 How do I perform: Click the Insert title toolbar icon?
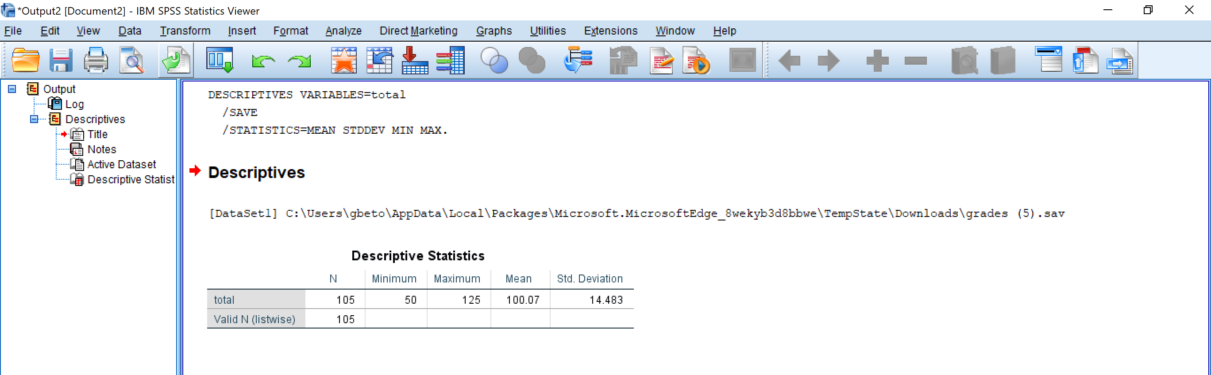click(x=1085, y=60)
